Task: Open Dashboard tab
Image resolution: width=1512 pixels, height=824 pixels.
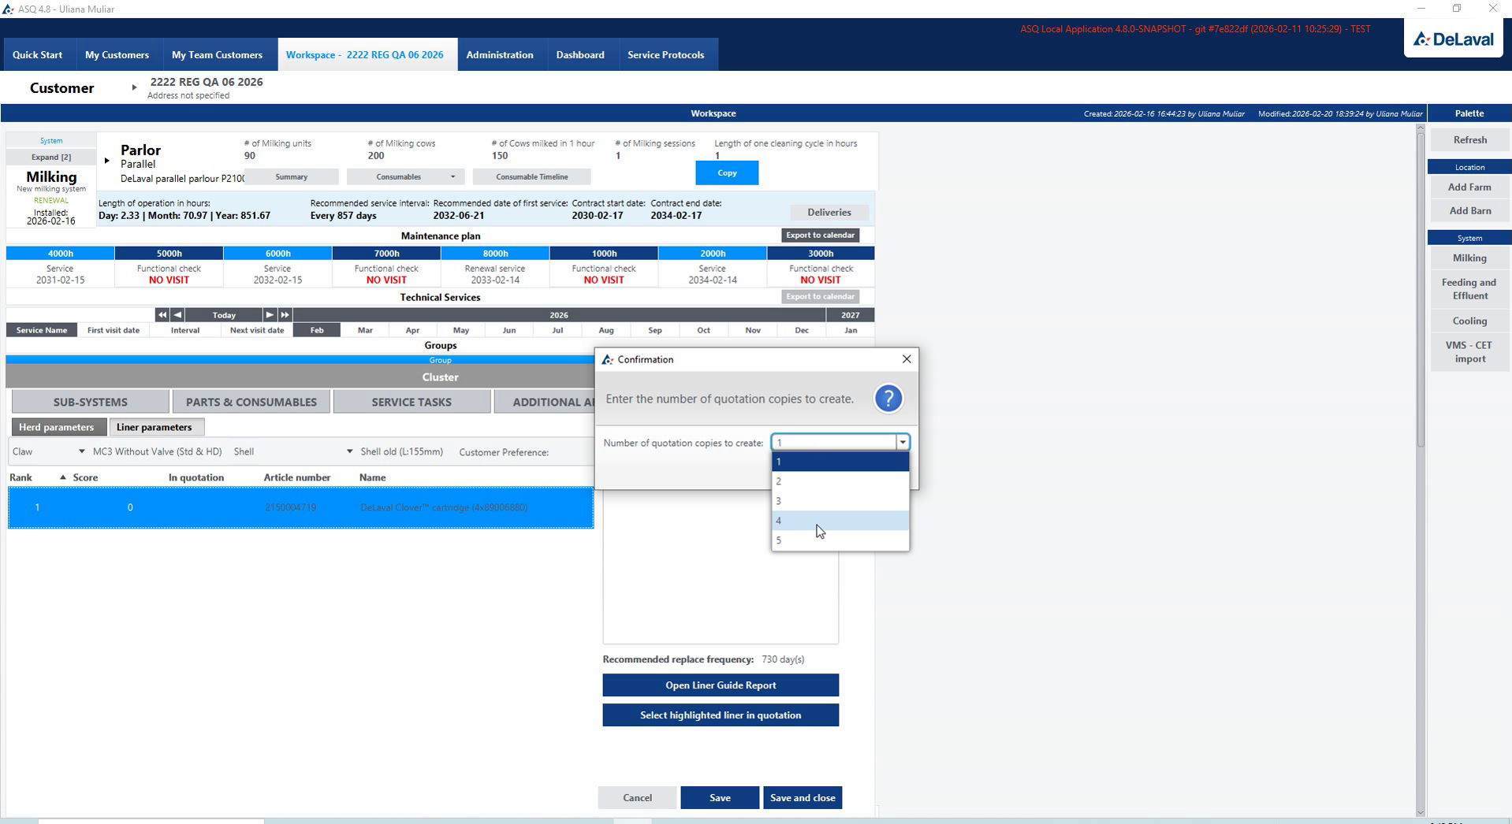Action: (x=580, y=55)
